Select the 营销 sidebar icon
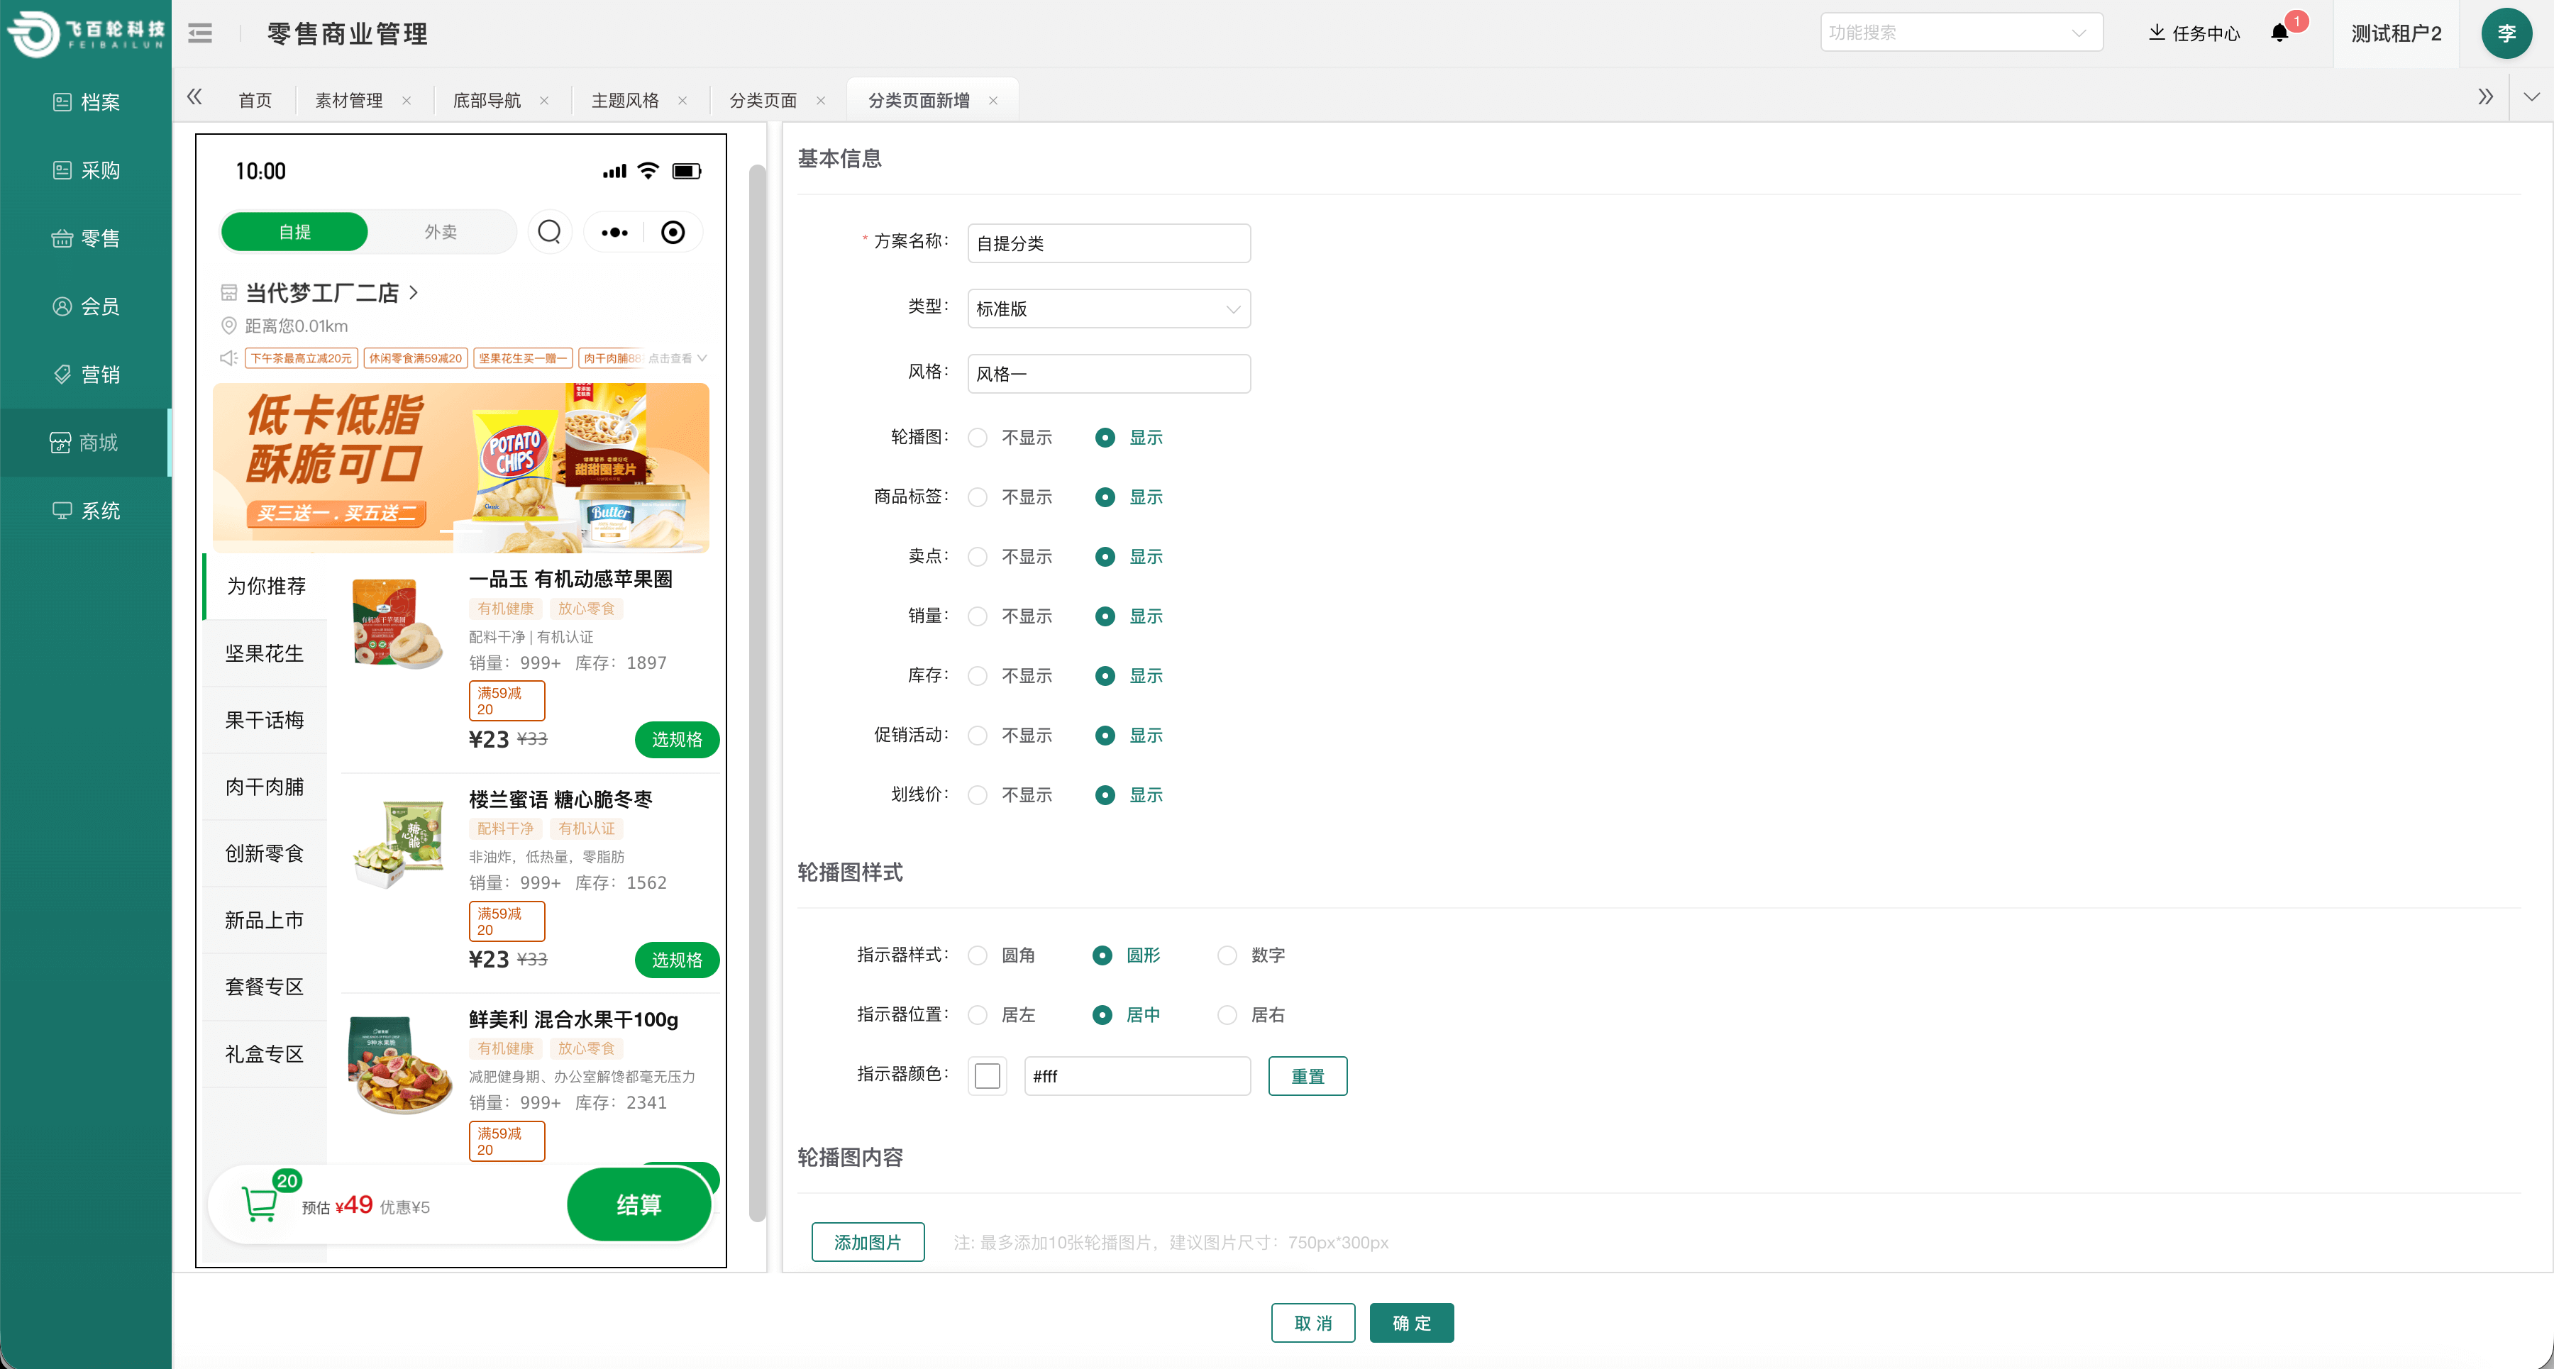 [x=98, y=375]
